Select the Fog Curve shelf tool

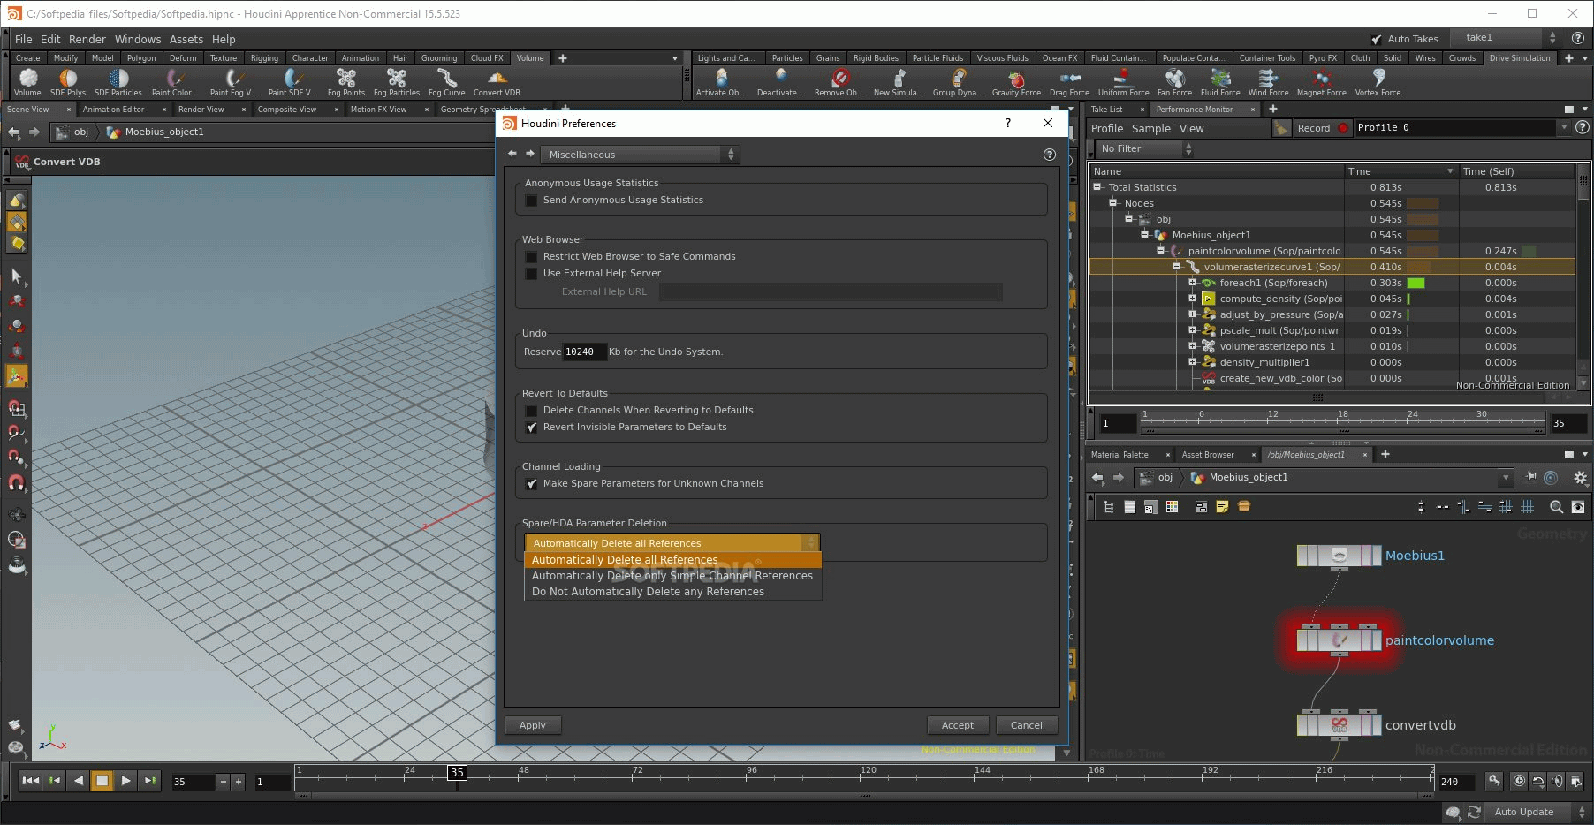click(447, 82)
